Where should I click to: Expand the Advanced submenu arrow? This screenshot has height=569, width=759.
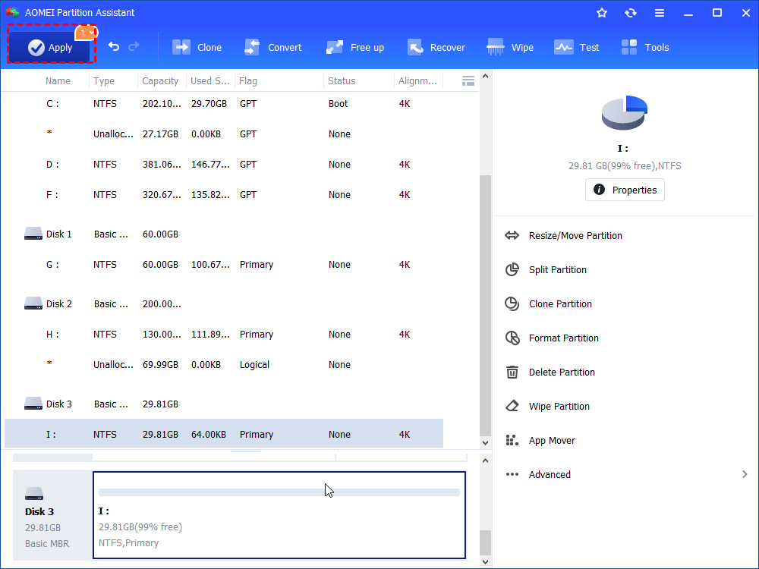(745, 474)
